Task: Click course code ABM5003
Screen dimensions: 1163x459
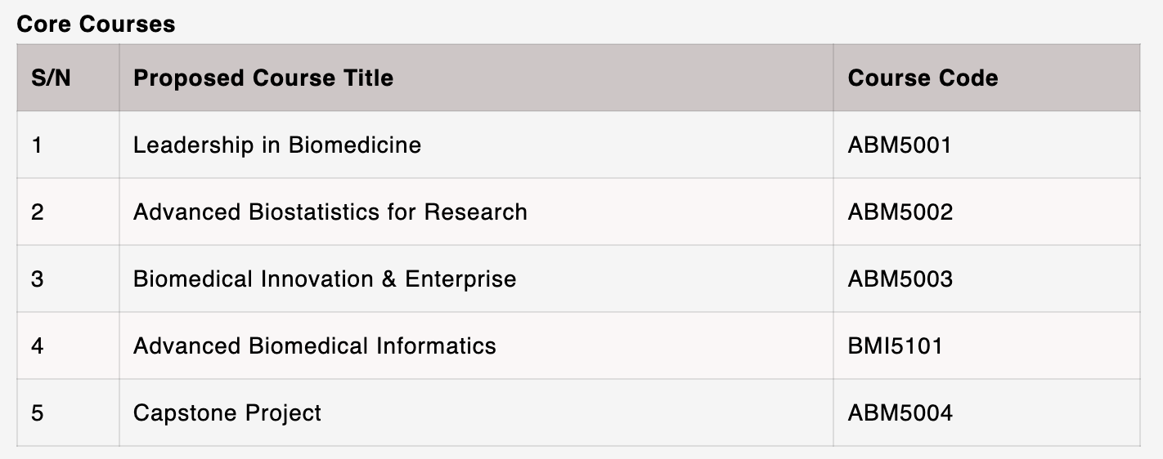Action: click(x=900, y=279)
